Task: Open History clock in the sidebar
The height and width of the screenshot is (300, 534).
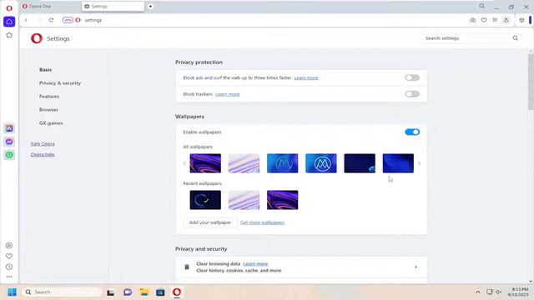Action: [x=9, y=267]
